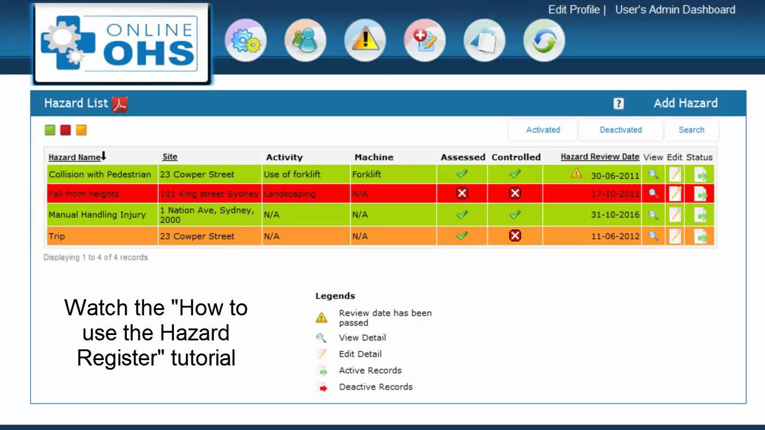The image size is (765, 430).
Task: Edit the Trip hazard
Action: (x=675, y=236)
